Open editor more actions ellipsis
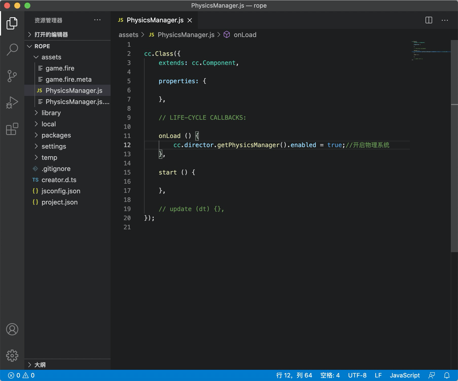 pyautogui.click(x=445, y=20)
